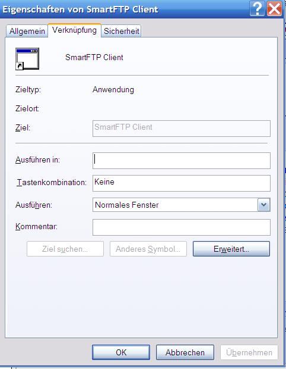The height and width of the screenshot is (369, 286).
Task: Click the Anderes Symbol... button
Action: click(x=148, y=249)
